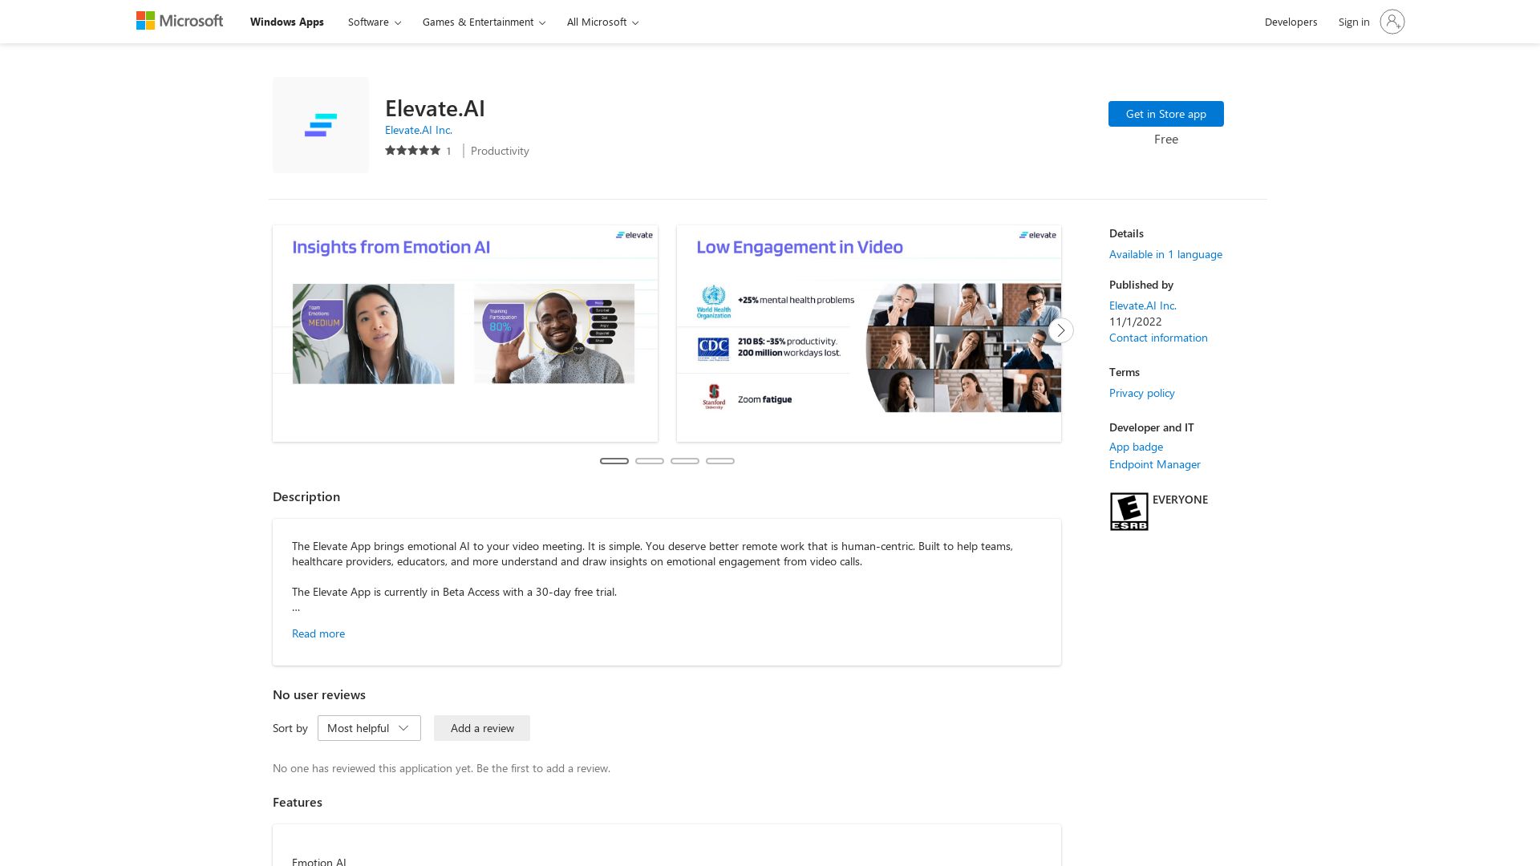1540x866 pixels.
Task: Click the five-star rating display
Action: tap(412, 150)
